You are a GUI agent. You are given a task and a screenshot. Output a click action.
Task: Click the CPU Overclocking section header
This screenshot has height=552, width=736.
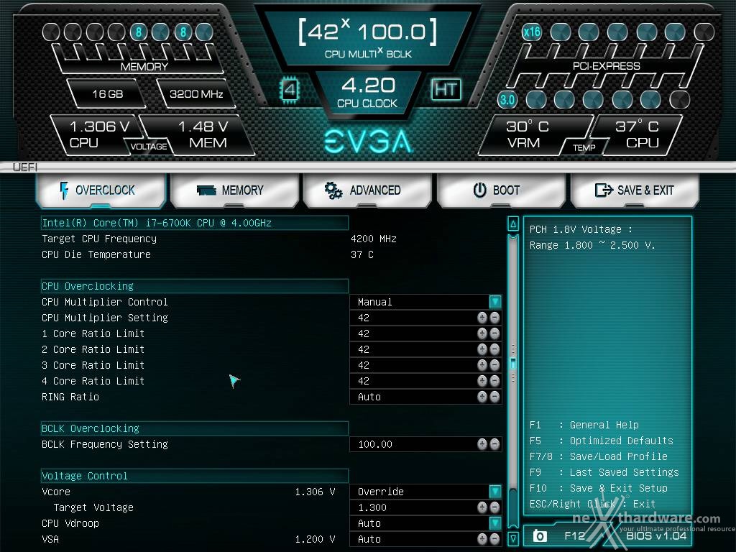[x=194, y=286]
